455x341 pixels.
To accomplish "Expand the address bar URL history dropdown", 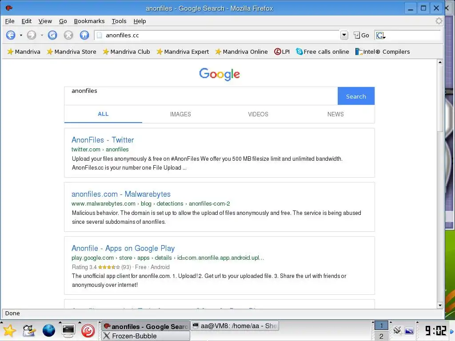I will coord(344,35).
